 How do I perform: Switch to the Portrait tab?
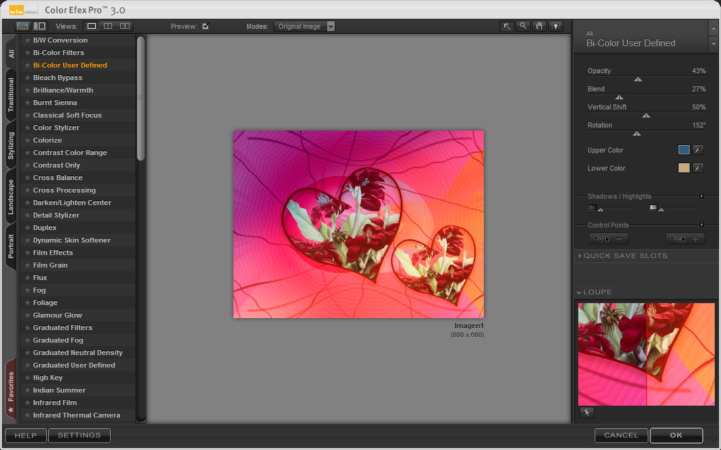[x=11, y=246]
